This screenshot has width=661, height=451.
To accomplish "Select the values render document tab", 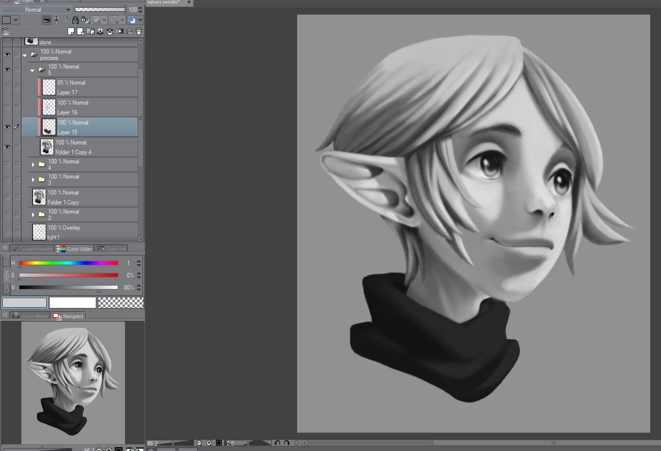I will tap(169, 2).
